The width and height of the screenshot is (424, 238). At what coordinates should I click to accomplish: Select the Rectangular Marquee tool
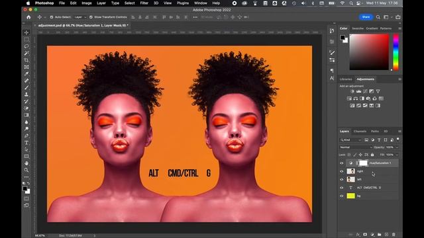26,40
